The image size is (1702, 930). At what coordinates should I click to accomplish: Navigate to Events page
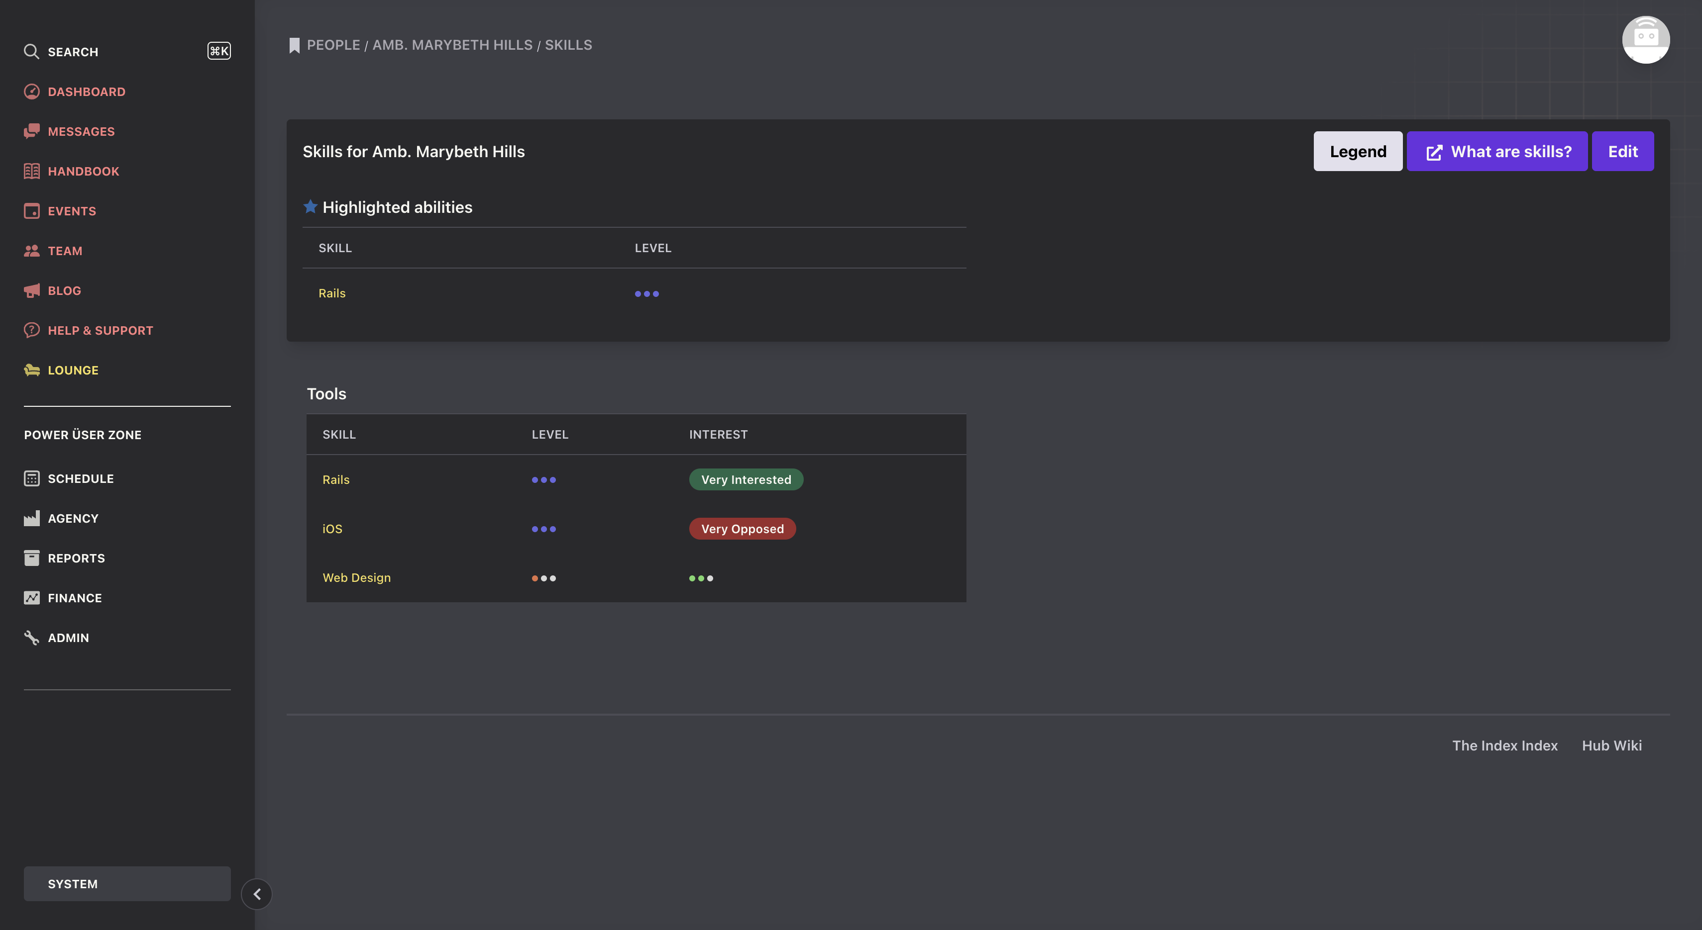[72, 211]
